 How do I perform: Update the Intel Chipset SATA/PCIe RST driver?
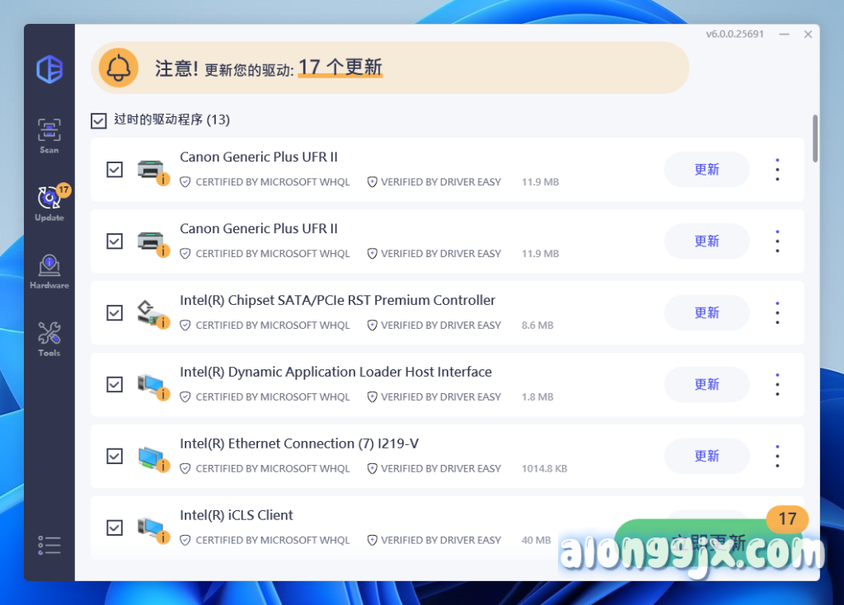click(706, 313)
